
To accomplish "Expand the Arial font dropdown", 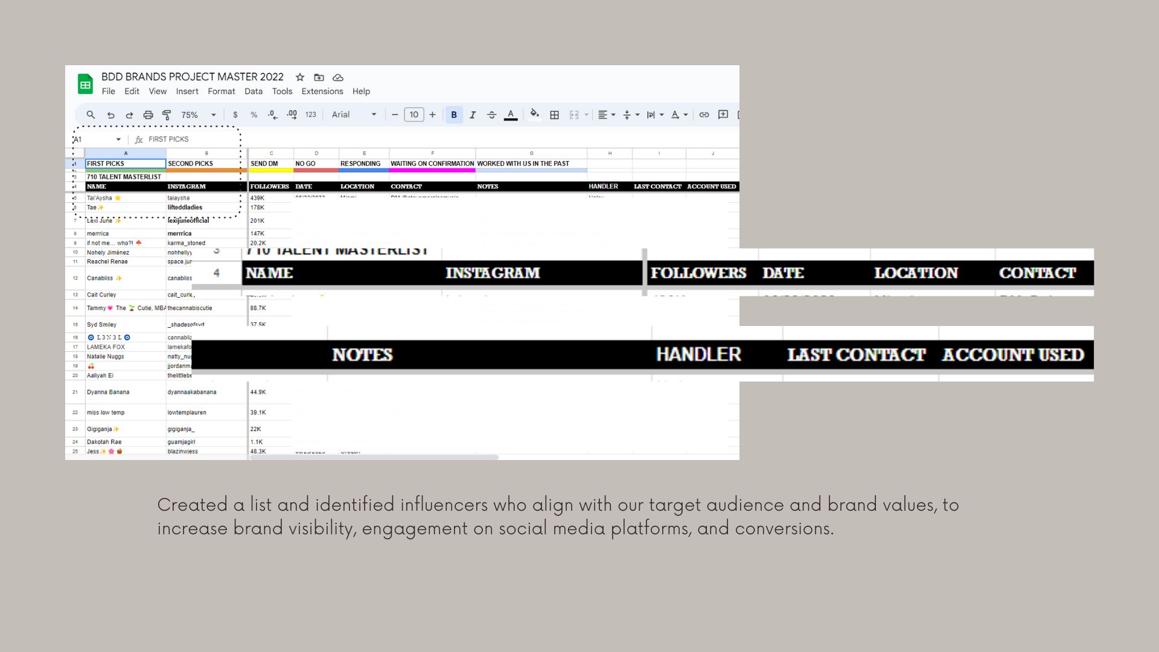I will [354, 115].
